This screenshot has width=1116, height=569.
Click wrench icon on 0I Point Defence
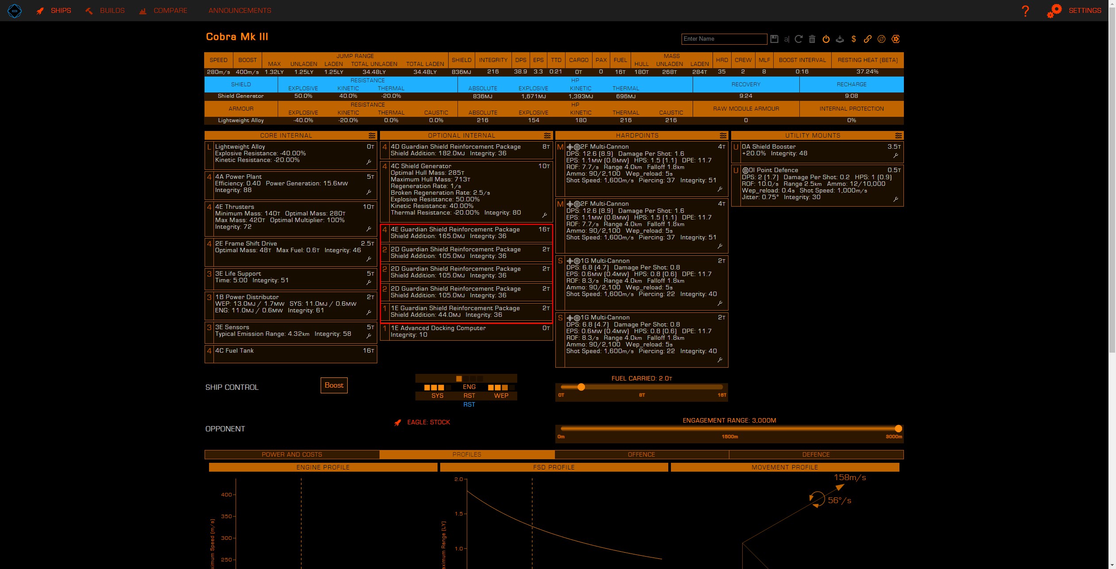click(x=895, y=200)
